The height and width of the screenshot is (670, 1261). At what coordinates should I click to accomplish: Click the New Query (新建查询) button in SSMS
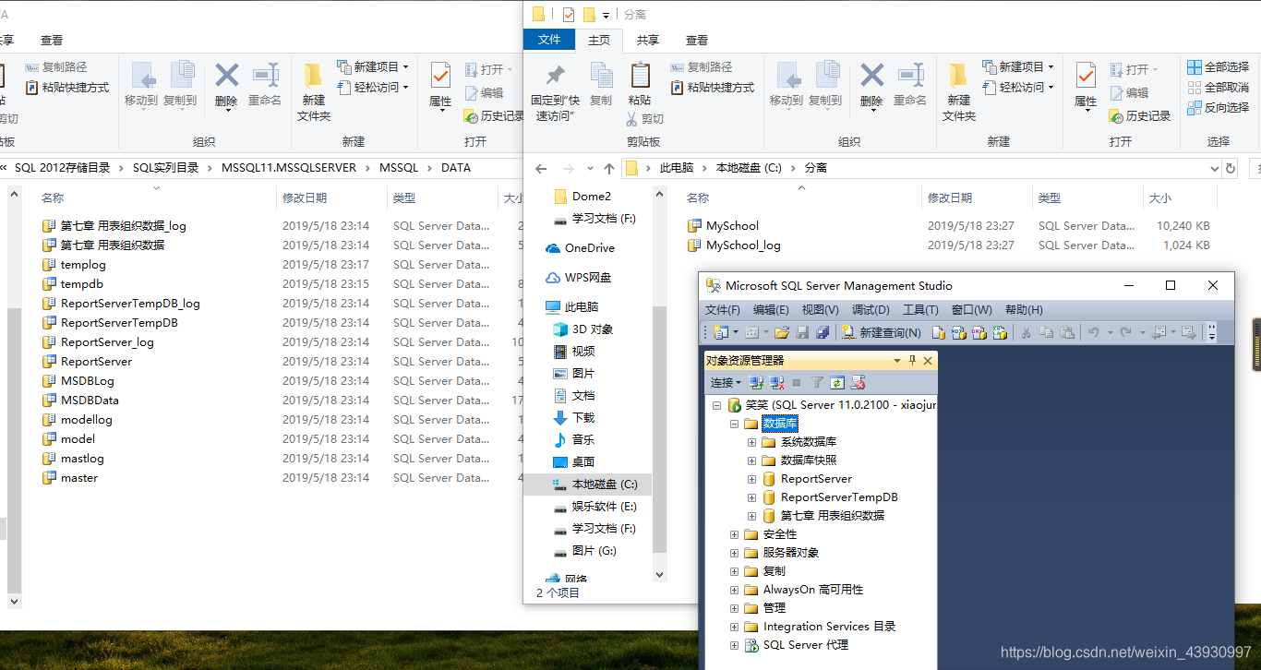(x=881, y=332)
